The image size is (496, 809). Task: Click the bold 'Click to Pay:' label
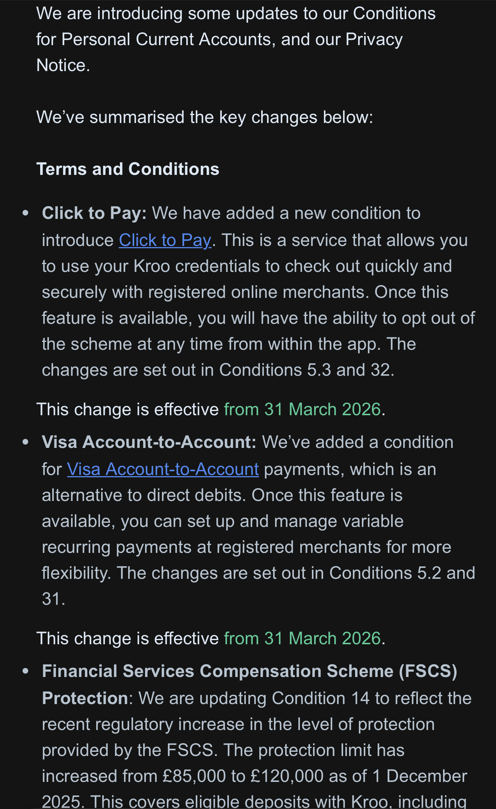(94, 213)
